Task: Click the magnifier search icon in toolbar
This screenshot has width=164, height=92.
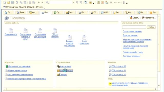Action: click(47, 2)
